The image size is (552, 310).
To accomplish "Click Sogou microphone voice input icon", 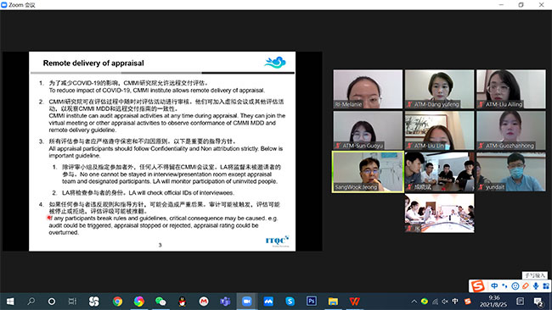I will (536, 285).
